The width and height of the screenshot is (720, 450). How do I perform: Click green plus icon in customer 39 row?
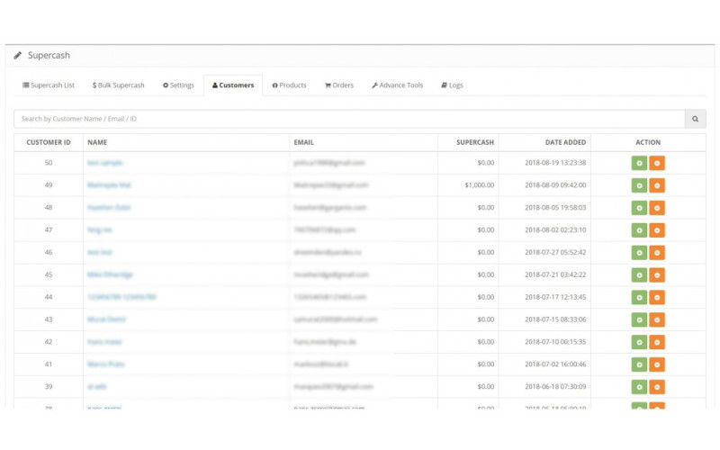click(x=639, y=387)
